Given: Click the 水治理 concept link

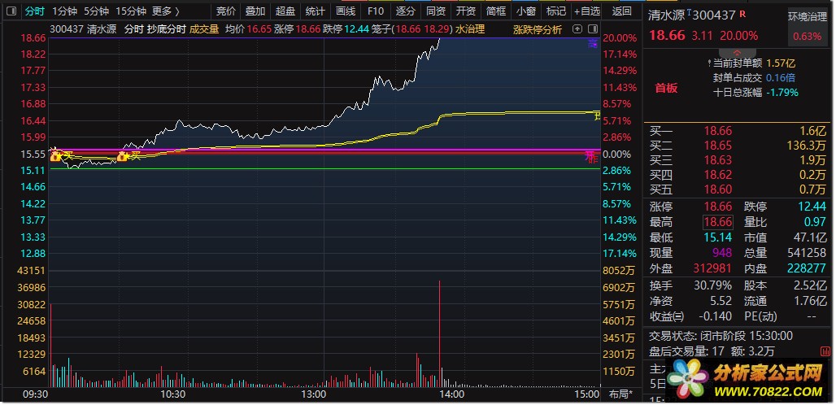Looking at the screenshot, I should coord(470,29).
